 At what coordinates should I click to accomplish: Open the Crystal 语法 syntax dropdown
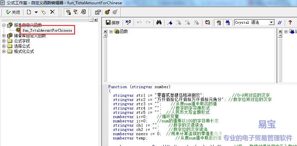coord(271,23)
